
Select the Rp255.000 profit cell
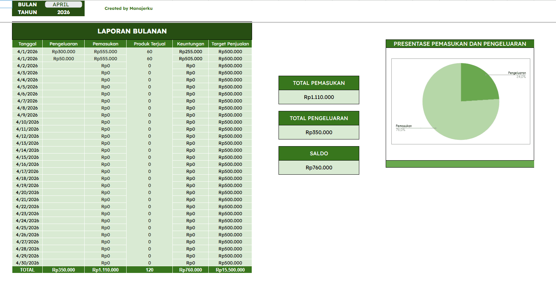point(190,52)
